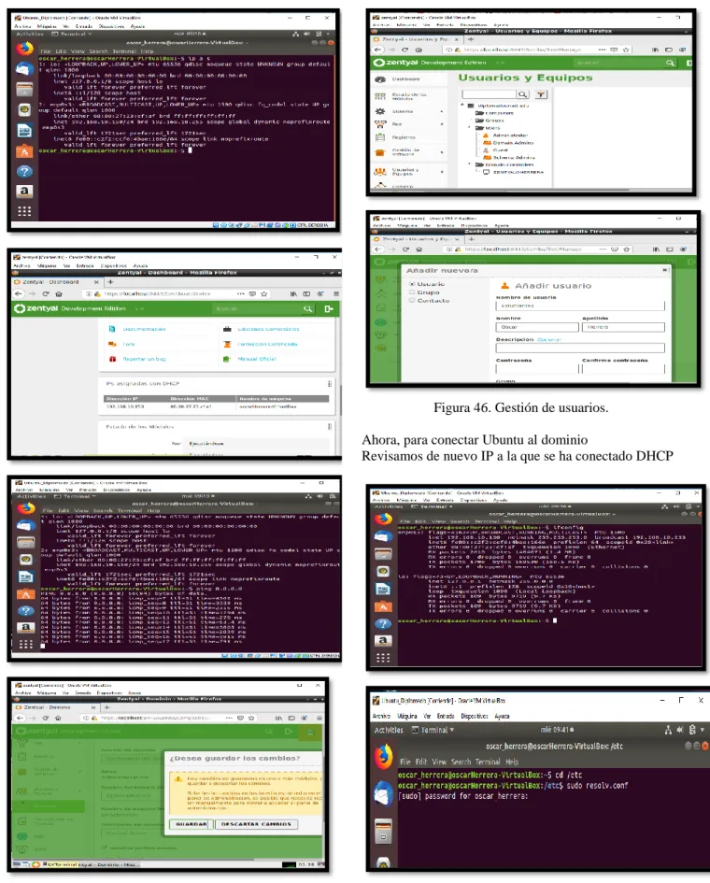Viewport: 710px width, 883px height.
Task: Expand Usuarios y Equipos sidebar arrow
Action: pyautogui.click(x=442, y=171)
